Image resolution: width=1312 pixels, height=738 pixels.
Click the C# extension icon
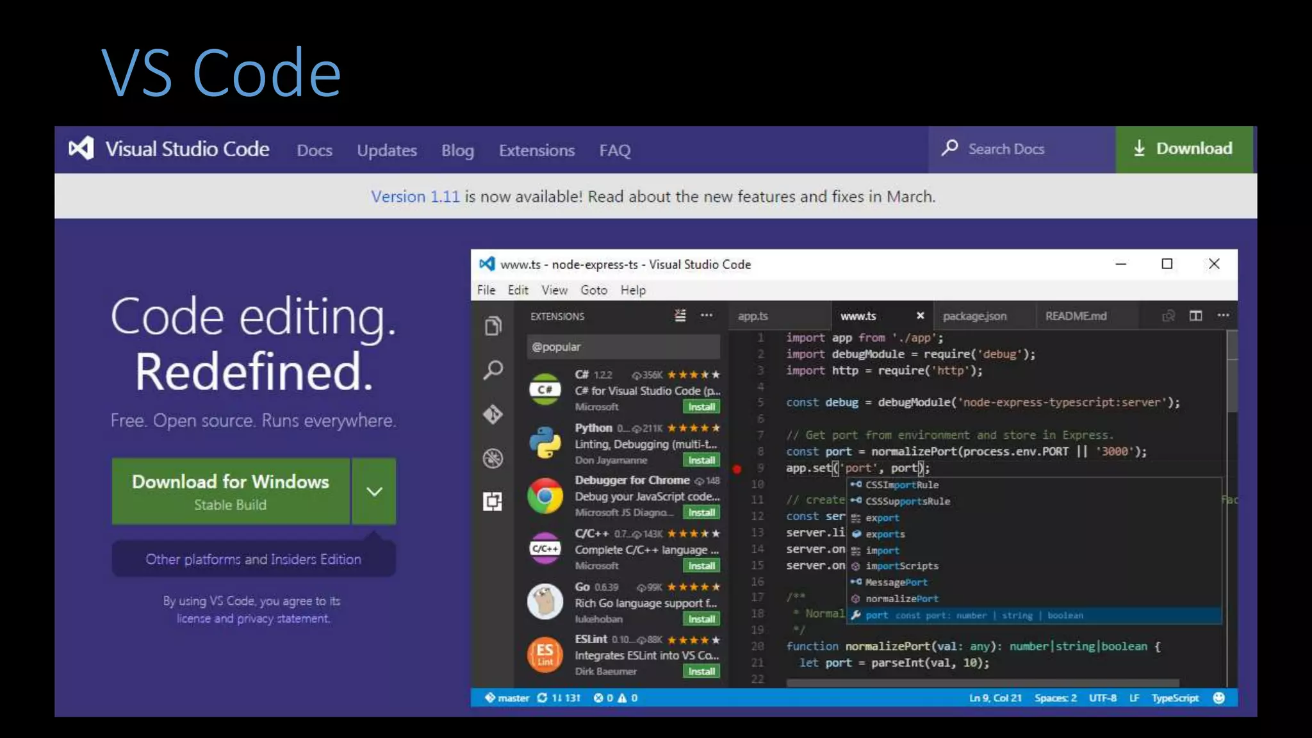[545, 389]
